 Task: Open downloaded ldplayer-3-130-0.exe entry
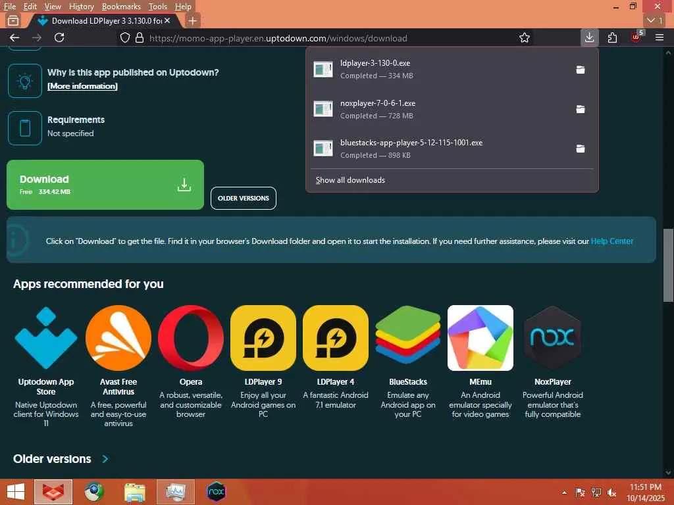(x=438, y=69)
